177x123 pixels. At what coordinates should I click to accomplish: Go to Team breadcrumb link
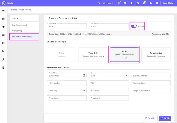pos(22,10)
